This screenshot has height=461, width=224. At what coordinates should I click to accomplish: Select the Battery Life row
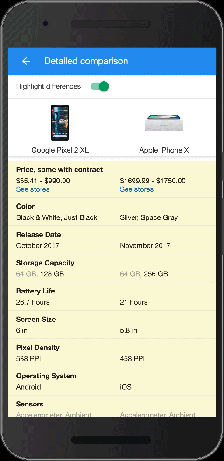click(x=112, y=296)
